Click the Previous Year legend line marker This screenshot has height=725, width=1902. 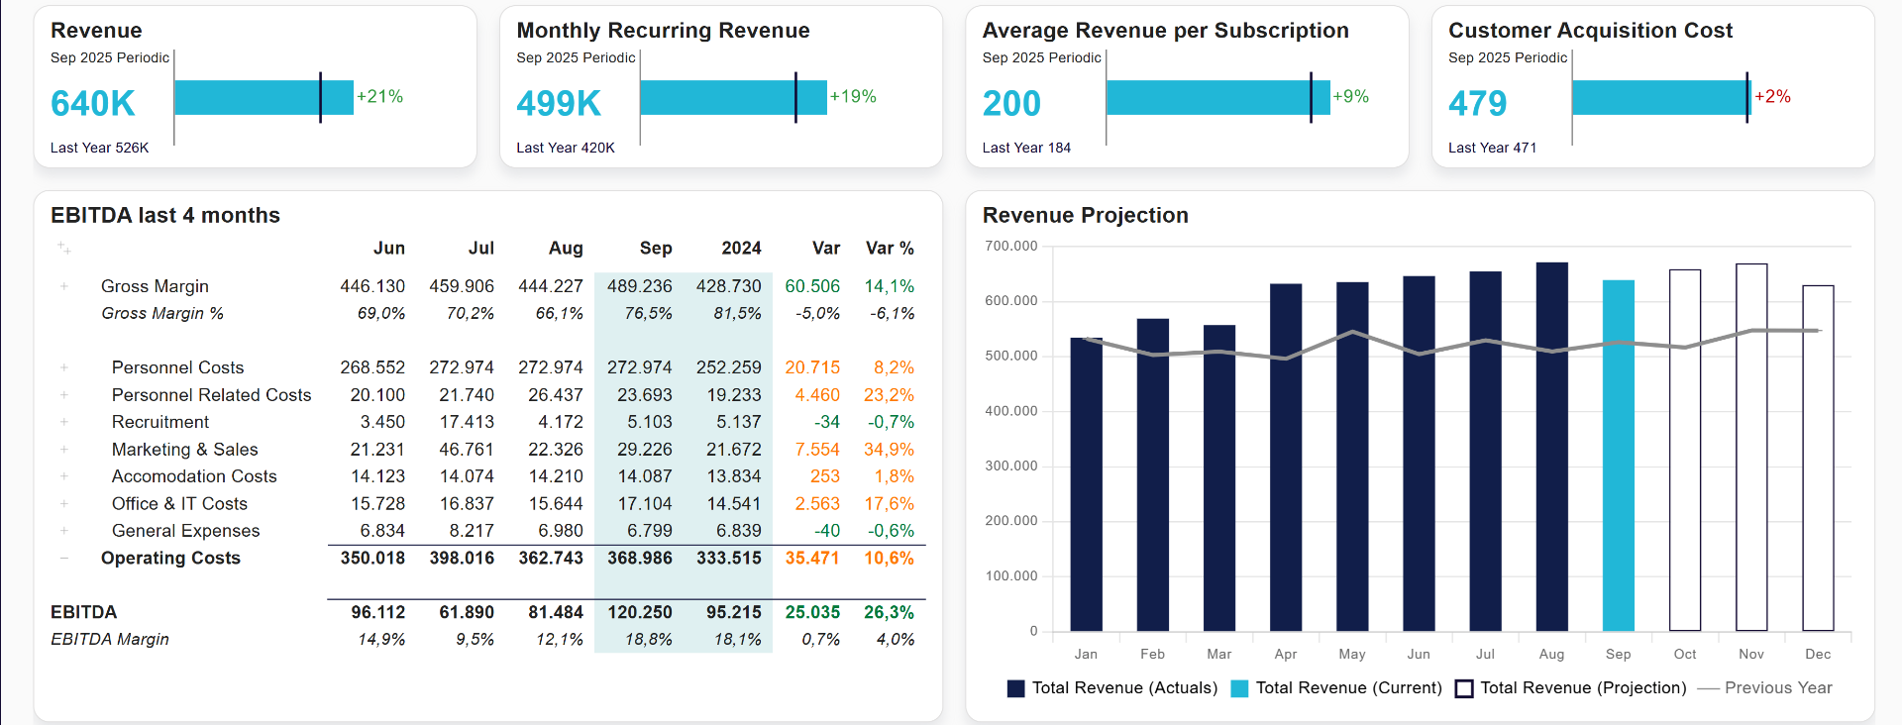pyautogui.click(x=1708, y=688)
